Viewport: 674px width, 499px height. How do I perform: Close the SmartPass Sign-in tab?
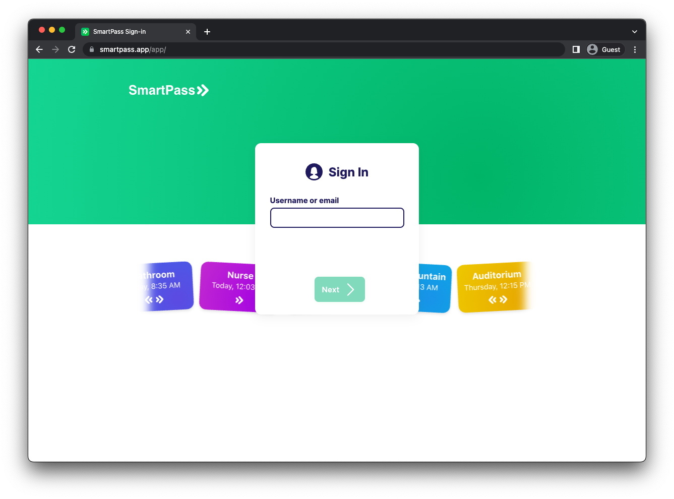pos(188,32)
